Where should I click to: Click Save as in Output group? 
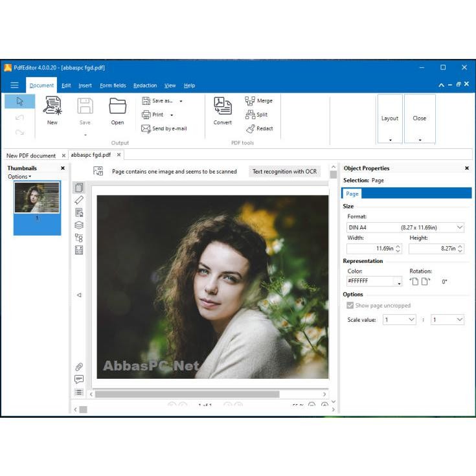[157, 101]
